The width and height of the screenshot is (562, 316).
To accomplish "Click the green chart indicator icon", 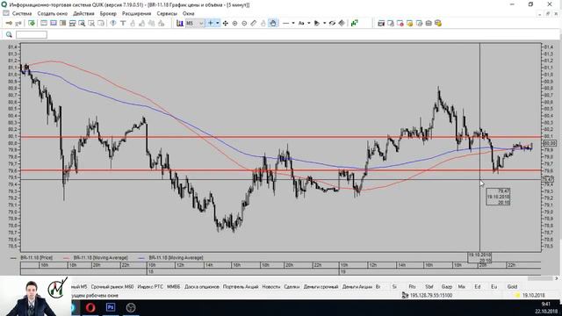I will (x=355, y=24).
